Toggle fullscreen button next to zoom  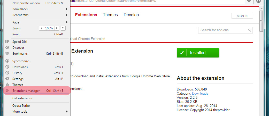(64, 28)
